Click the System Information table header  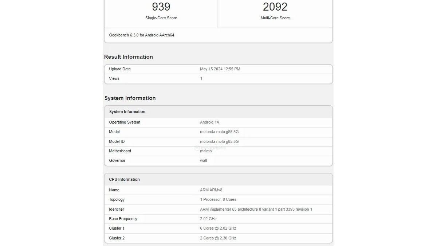coord(127,112)
